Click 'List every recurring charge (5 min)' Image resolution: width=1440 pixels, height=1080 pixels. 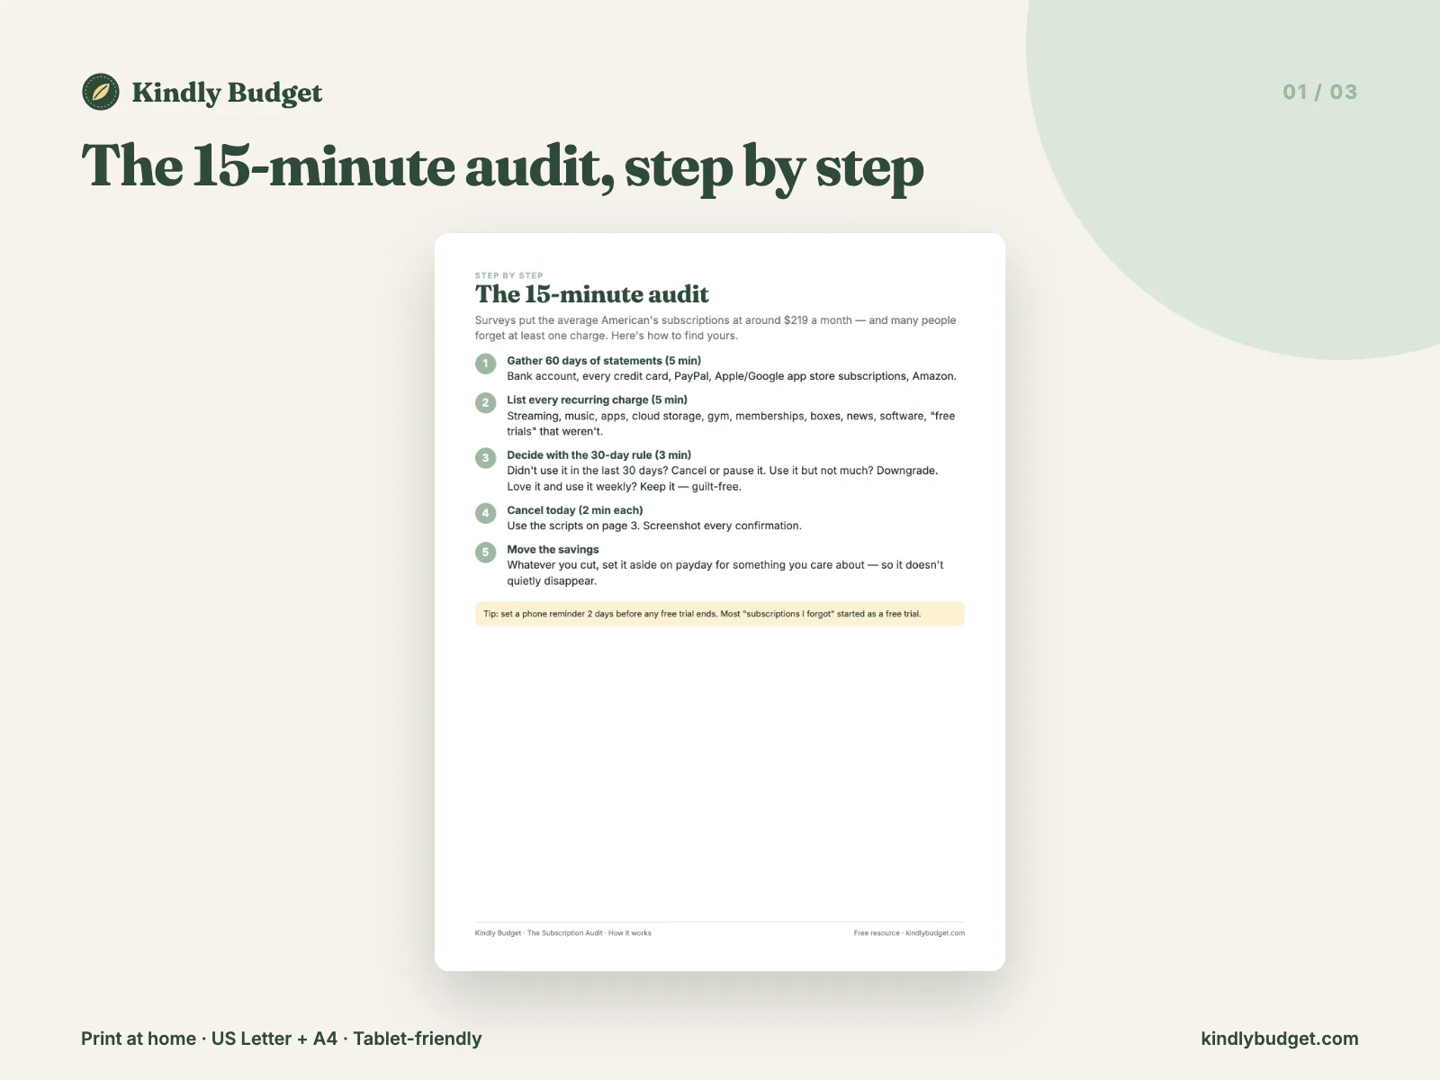[597, 400]
